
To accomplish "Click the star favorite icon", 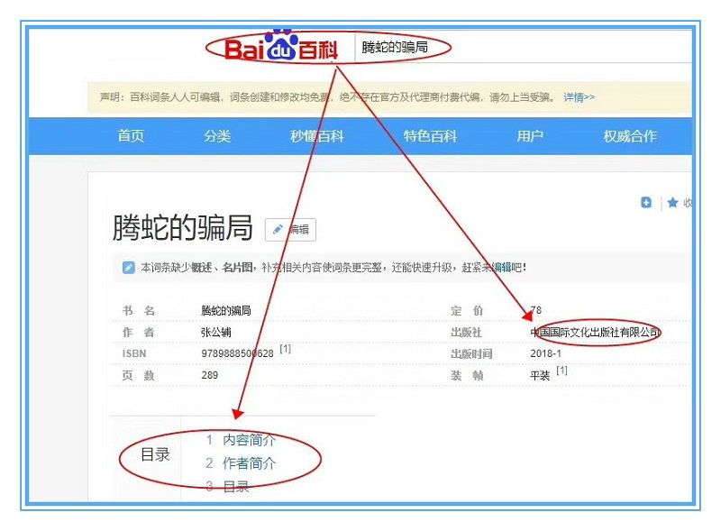I will (672, 203).
